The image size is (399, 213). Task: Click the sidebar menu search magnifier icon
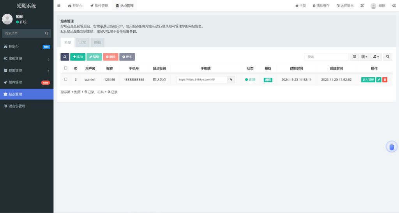(47, 33)
